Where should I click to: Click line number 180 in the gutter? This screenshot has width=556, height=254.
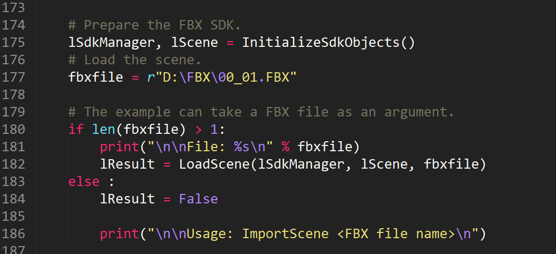point(14,130)
